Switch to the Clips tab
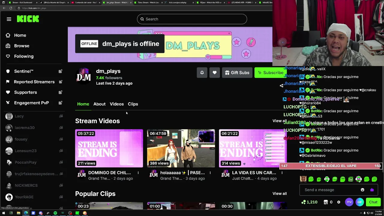This screenshot has height=216, width=384. click(133, 104)
